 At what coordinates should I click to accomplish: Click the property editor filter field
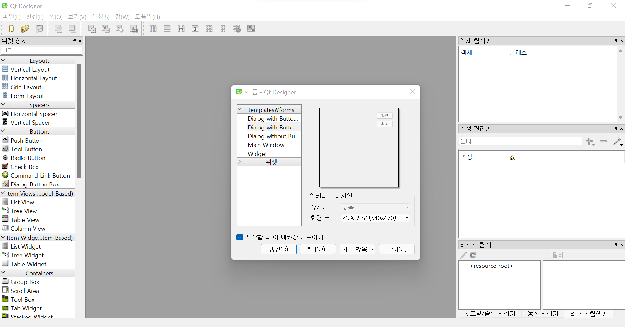pos(521,141)
